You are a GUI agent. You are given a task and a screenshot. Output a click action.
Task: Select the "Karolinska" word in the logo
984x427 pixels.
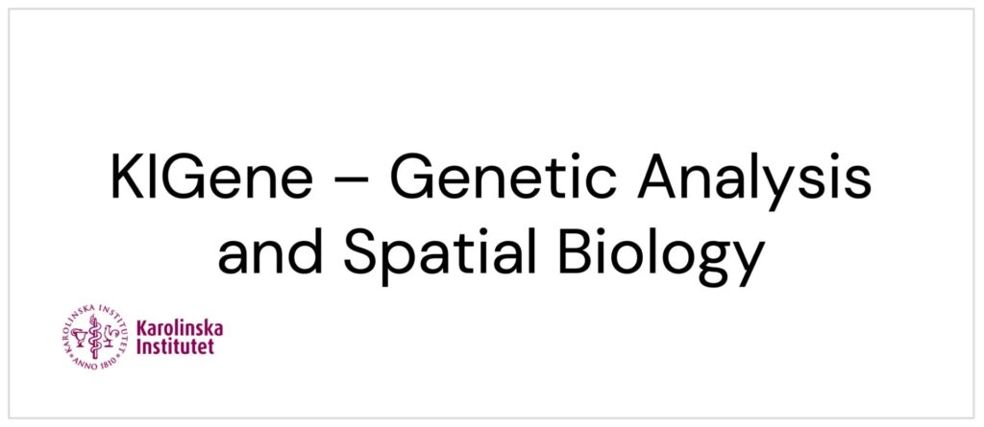[181, 328]
